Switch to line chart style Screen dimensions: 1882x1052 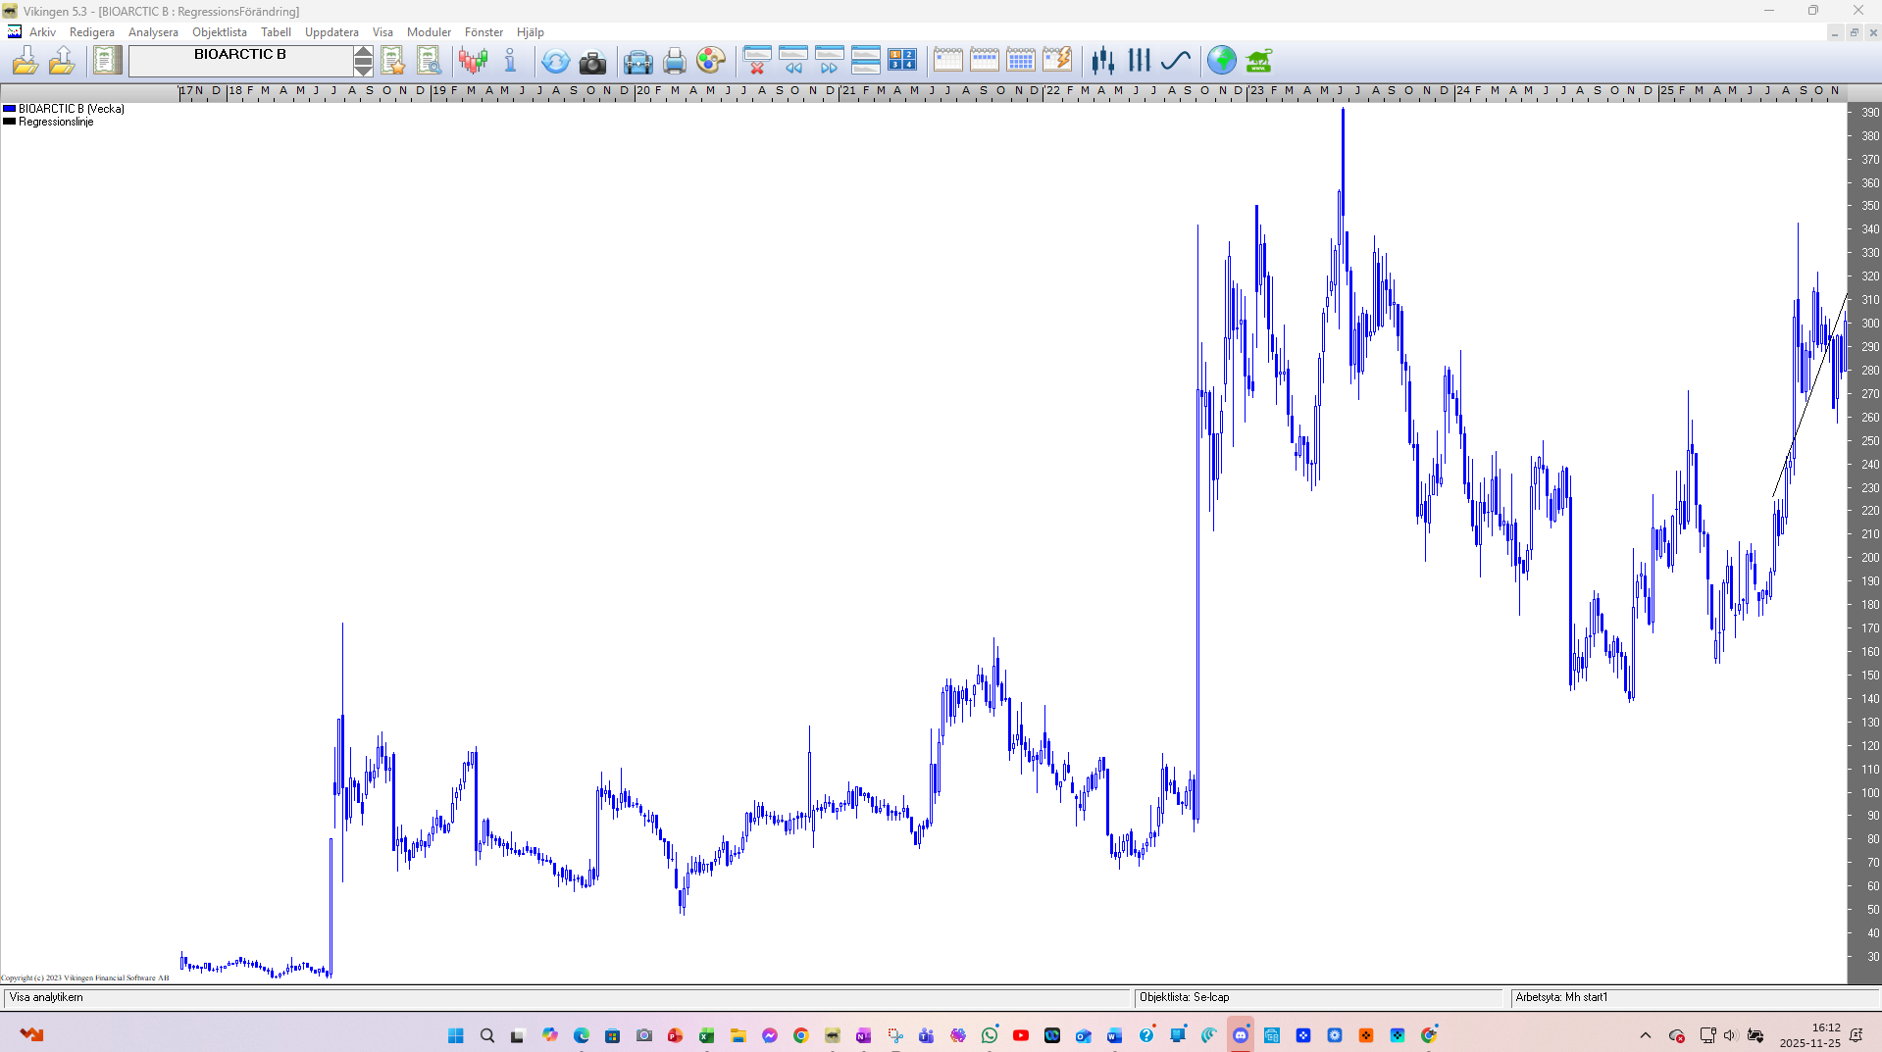[1175, 62]
